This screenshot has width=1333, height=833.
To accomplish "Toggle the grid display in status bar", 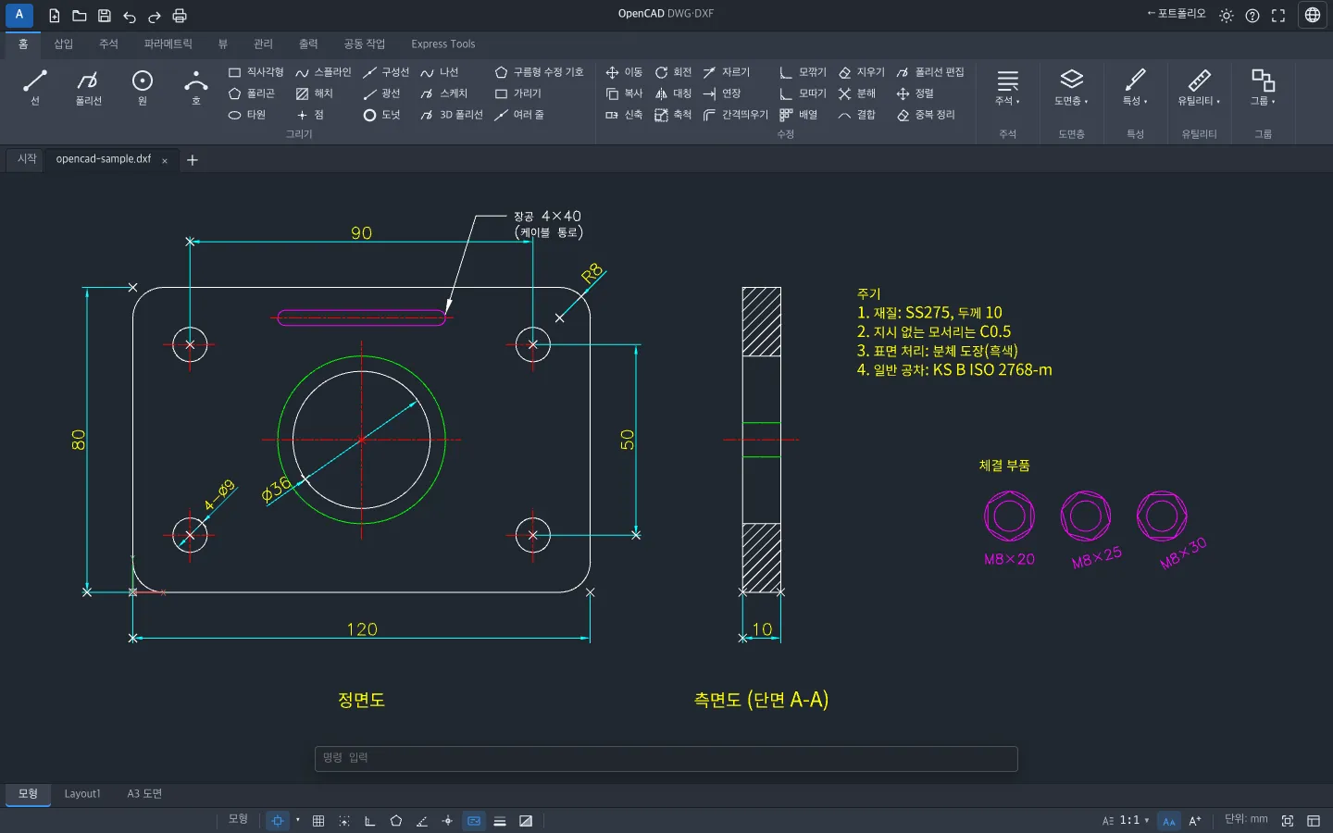I will coord(318,821).
